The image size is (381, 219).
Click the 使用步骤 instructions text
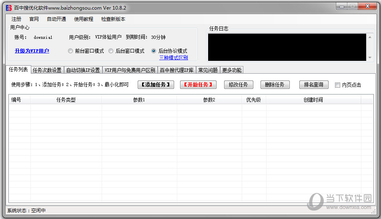[x=70, y=84]
